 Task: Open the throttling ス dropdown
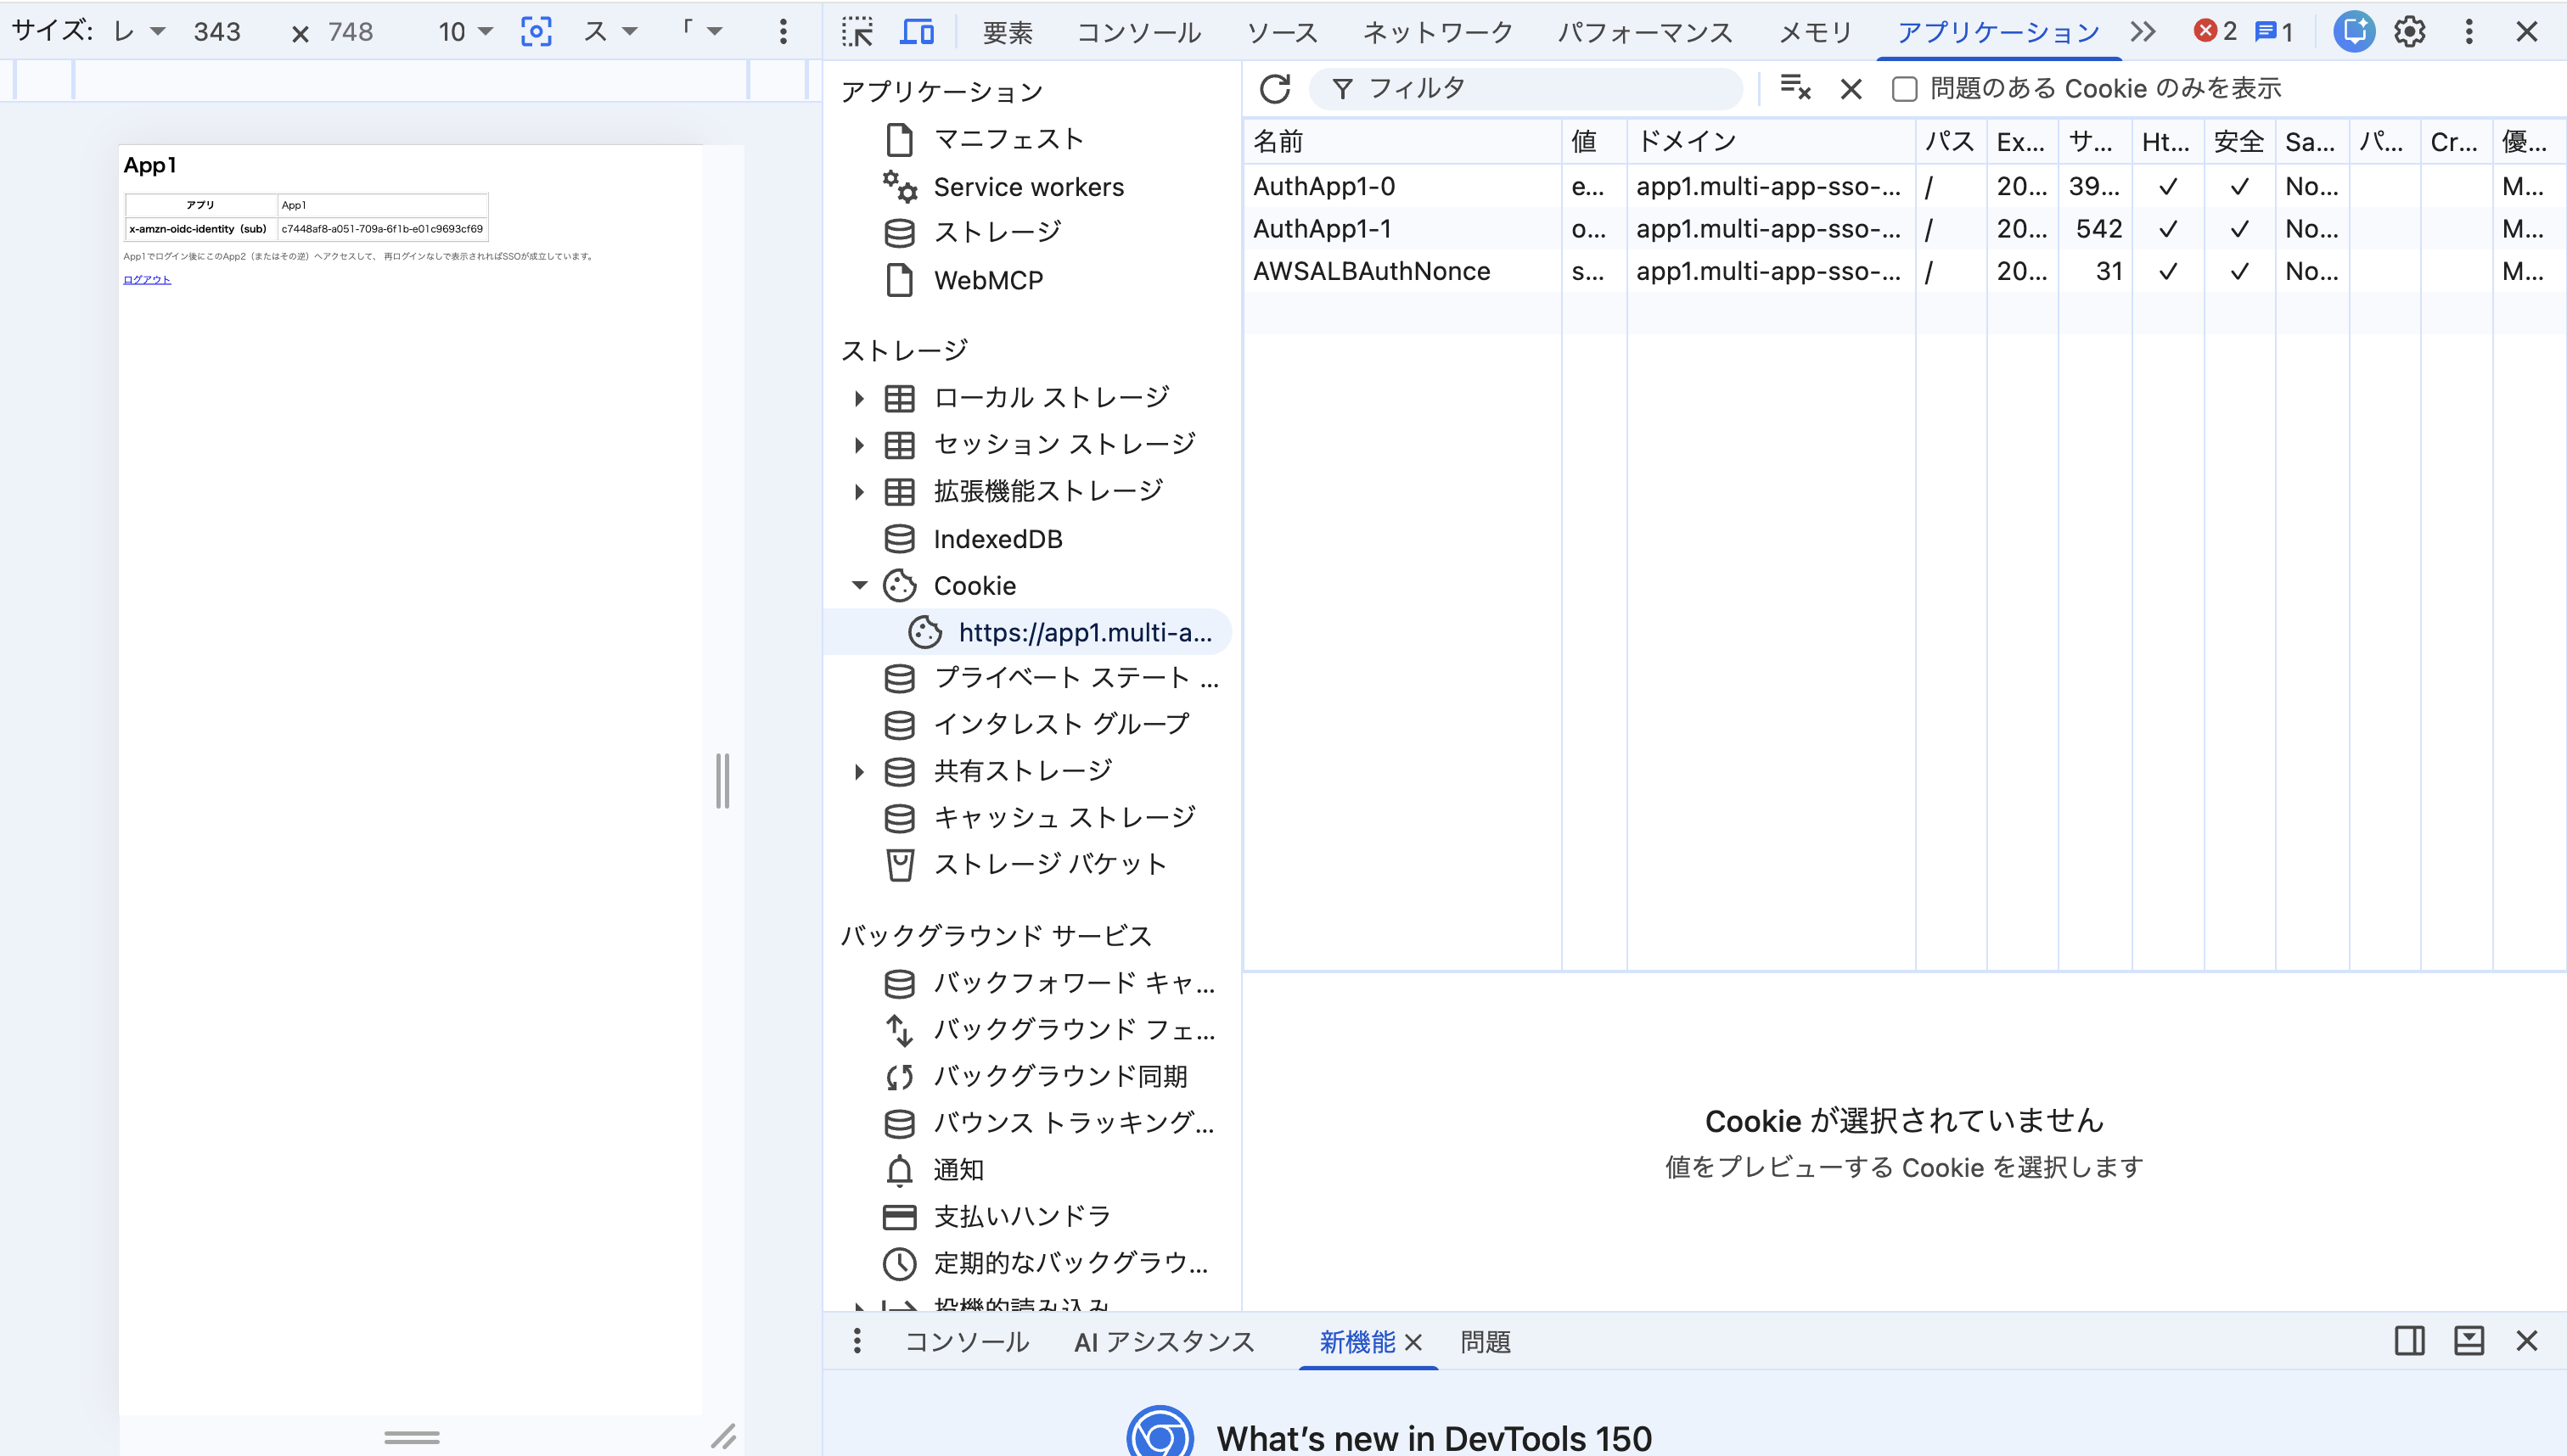[611, 32]
